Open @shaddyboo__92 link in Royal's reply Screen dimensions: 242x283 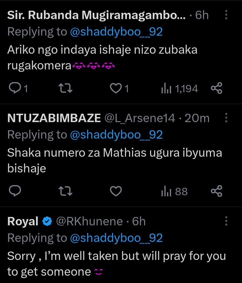[x=116, y=238]
